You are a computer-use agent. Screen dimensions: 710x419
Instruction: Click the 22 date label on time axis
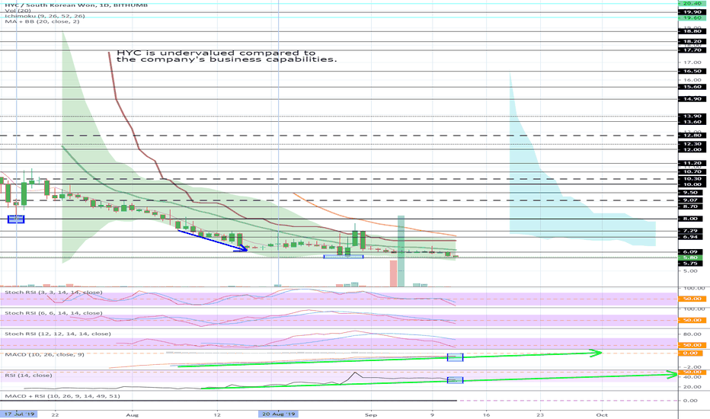click(x=55, y=414)
